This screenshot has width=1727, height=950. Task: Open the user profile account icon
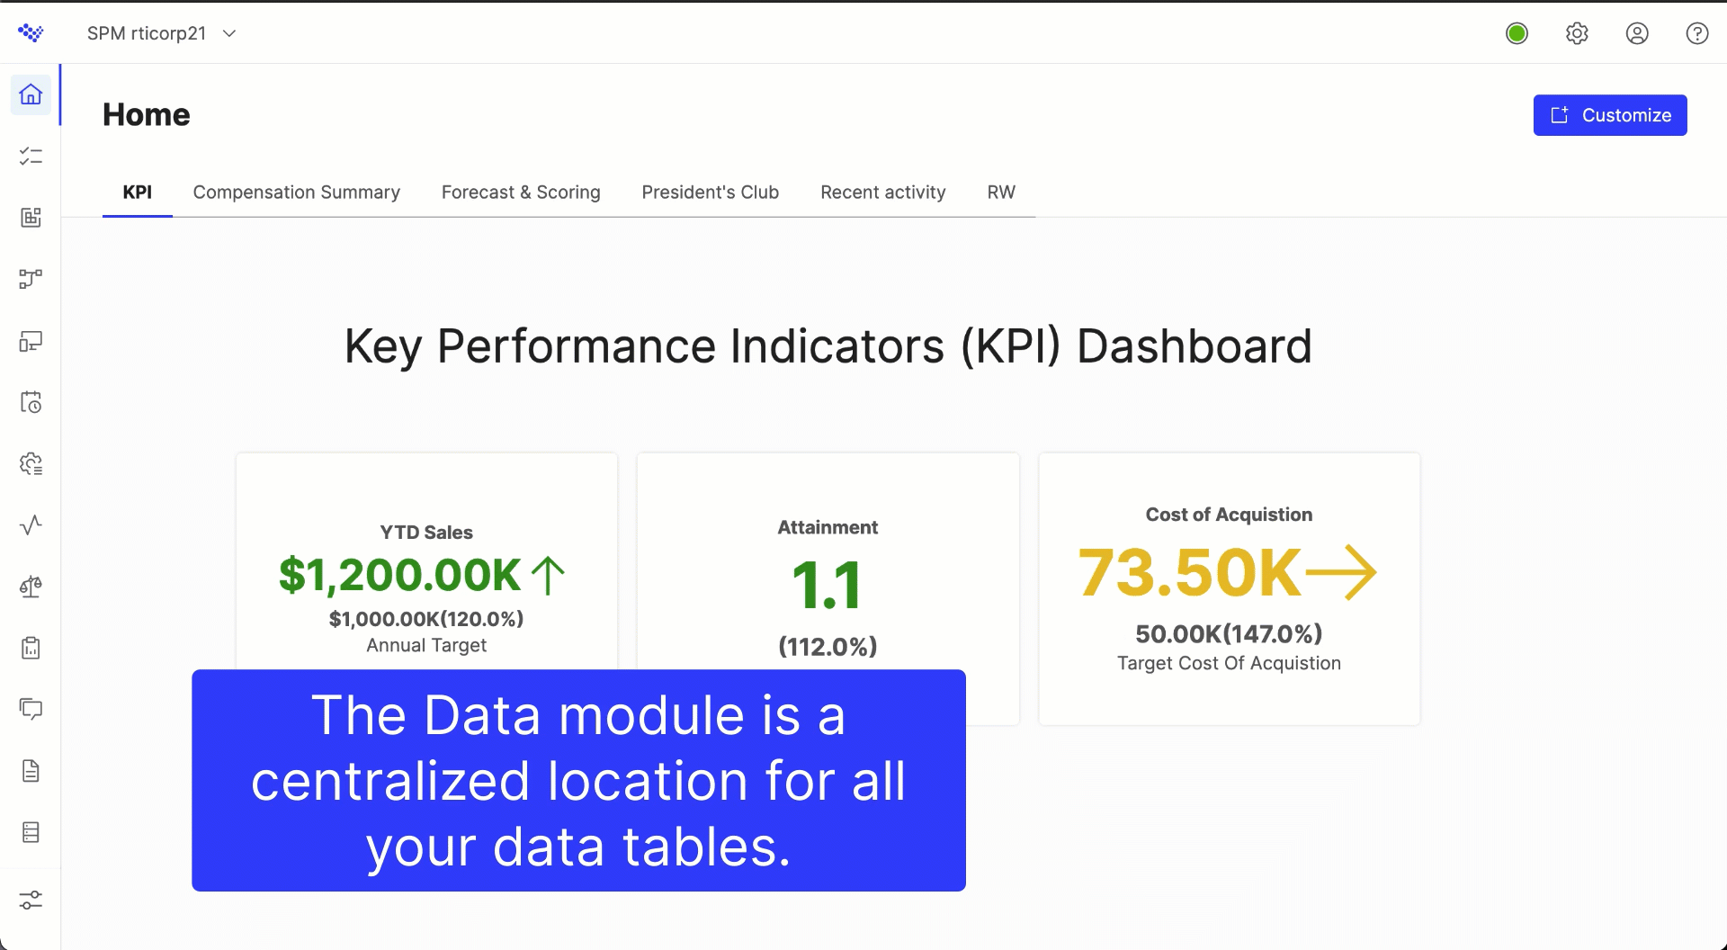[1637, 33]
